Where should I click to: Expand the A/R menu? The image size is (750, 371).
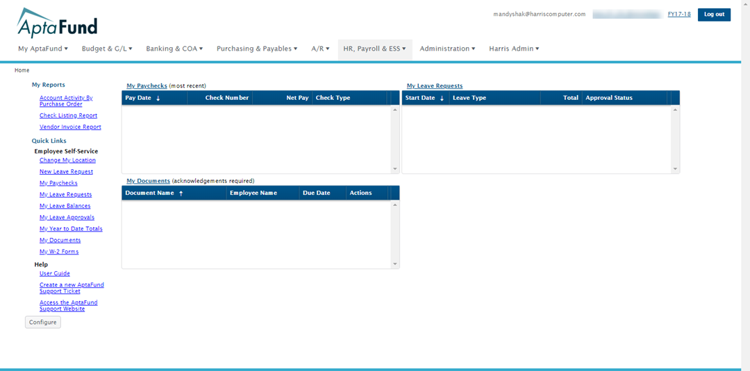tap(320, 49)
